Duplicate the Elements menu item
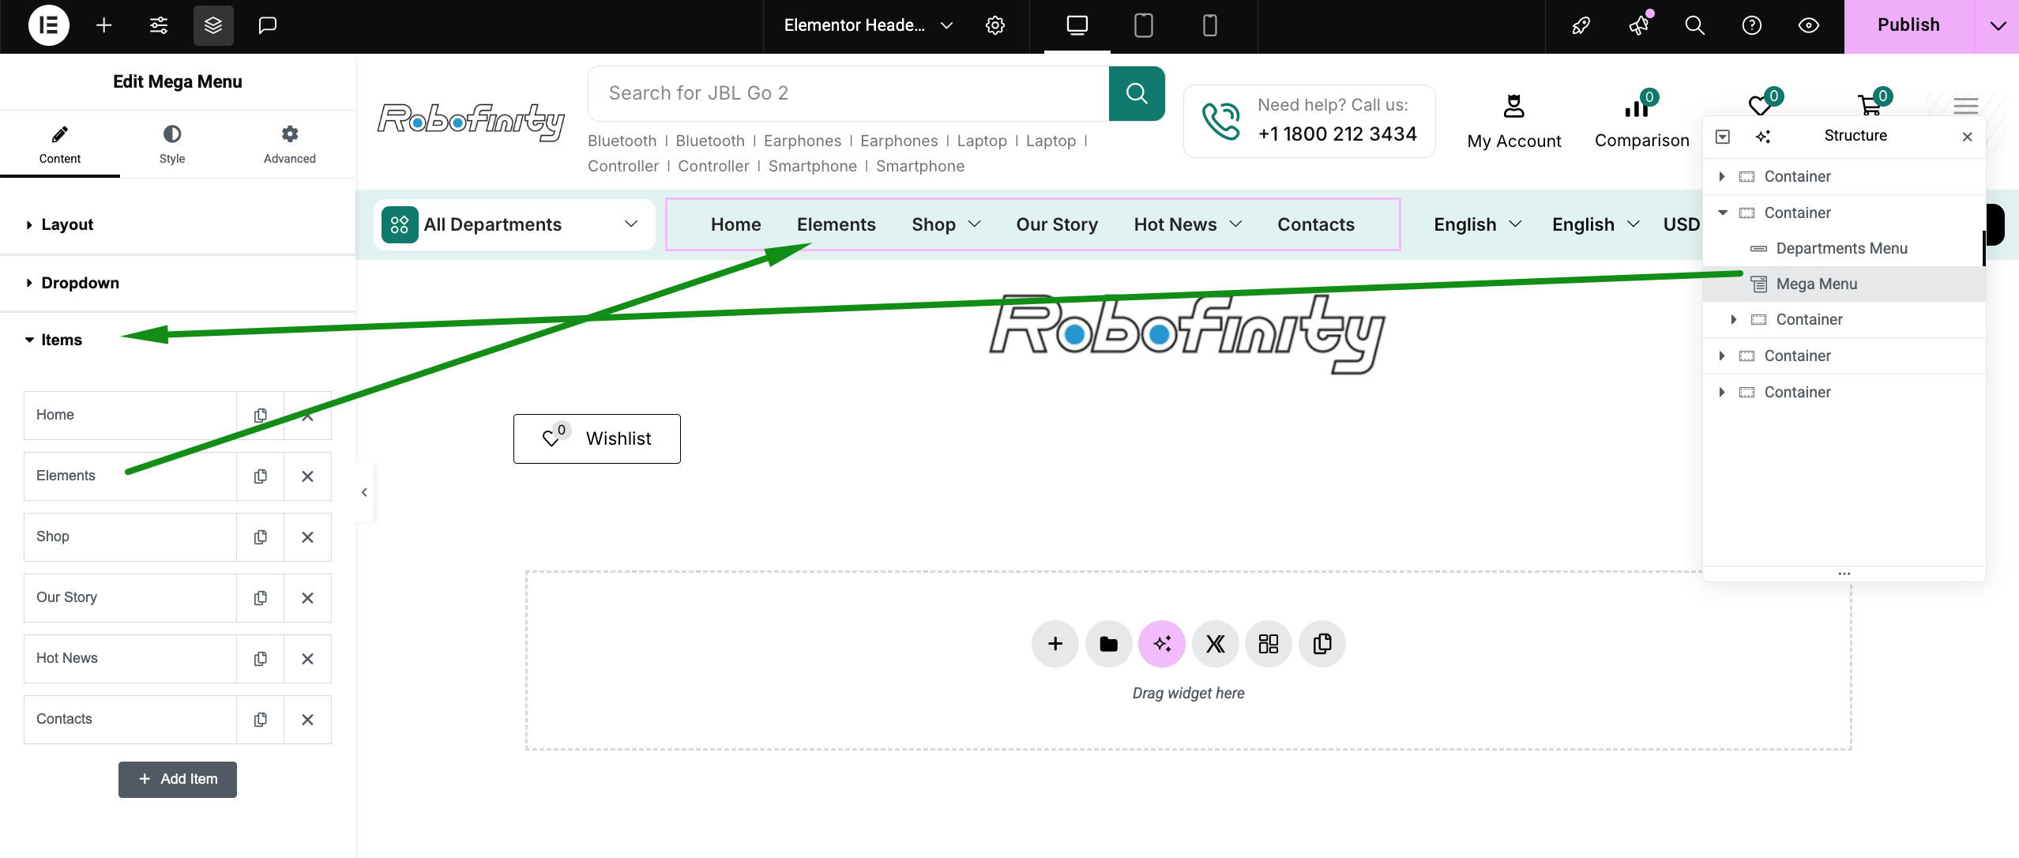This screenshot has height=858, width=2019. click(x=260, y=476)
